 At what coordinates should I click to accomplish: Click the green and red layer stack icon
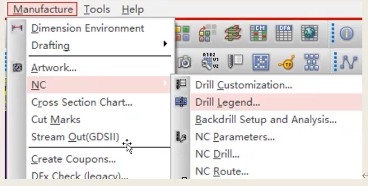pos(233,33)
